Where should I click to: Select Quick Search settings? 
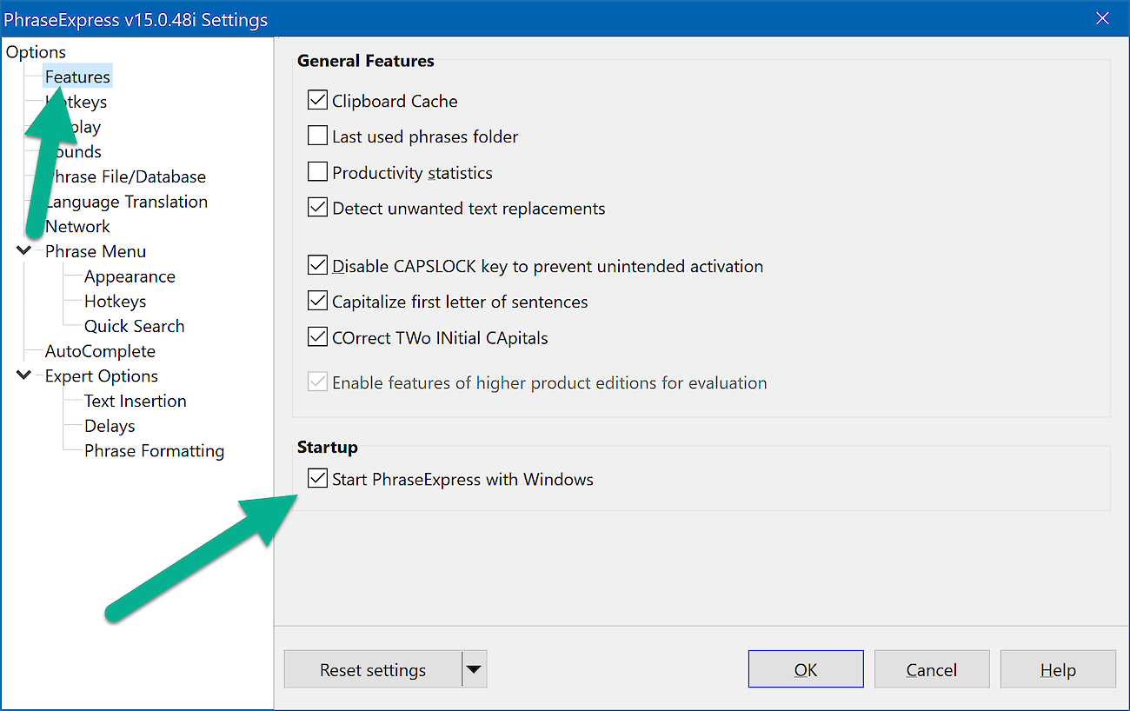pos(134,326)
